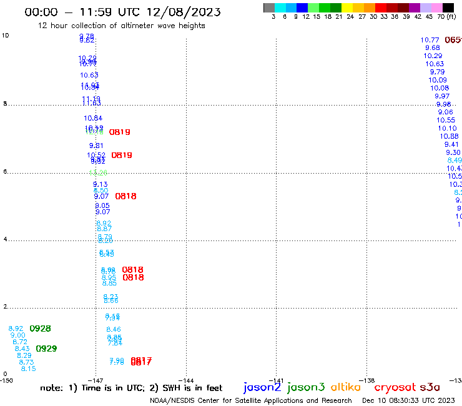Select the orange 'altika' legend label
462x406 pixels.
pyautogui.click(x=346, y=387)
